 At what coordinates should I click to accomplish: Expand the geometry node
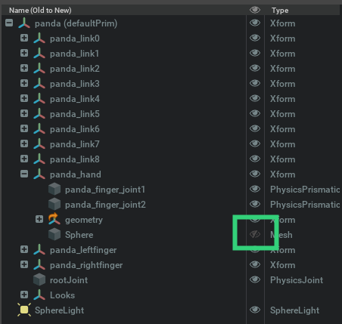39,219
